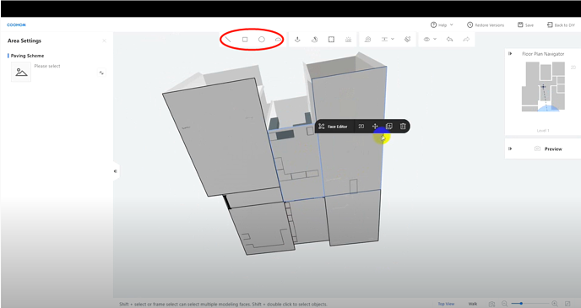Image resolution: width=581 pixels, height=308 pixels.
Task: Click the material brush toolbar icon
Action: [408, 40]
